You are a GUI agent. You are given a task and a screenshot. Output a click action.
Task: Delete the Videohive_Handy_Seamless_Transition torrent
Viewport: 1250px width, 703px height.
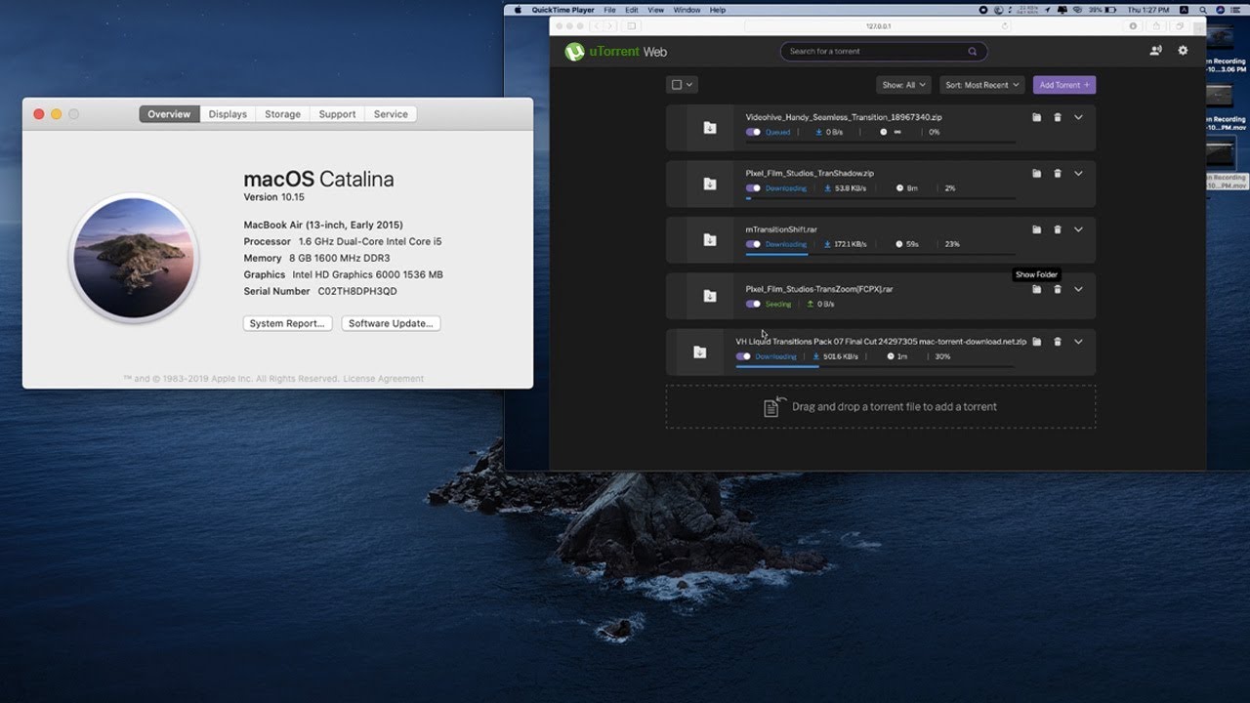[1058, 117]
